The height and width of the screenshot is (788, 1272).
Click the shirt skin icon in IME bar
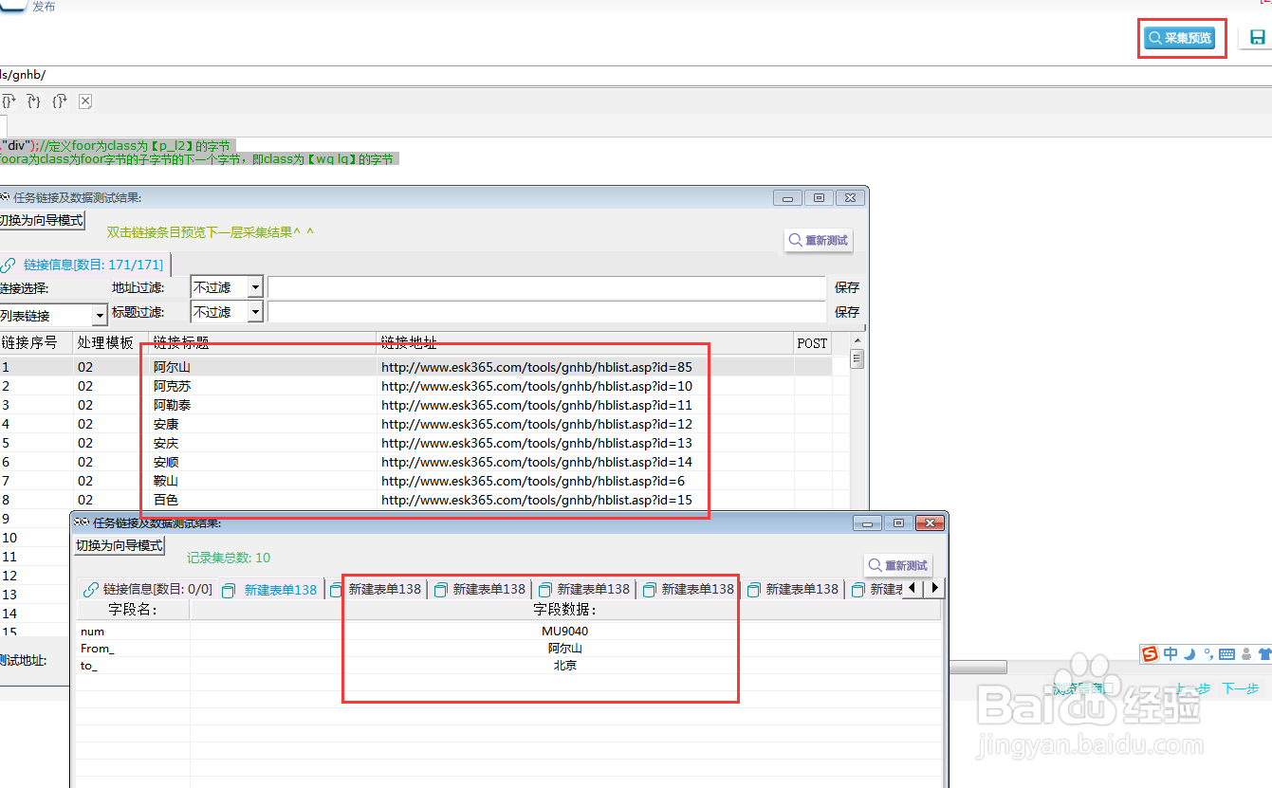tap(1264, 653)
